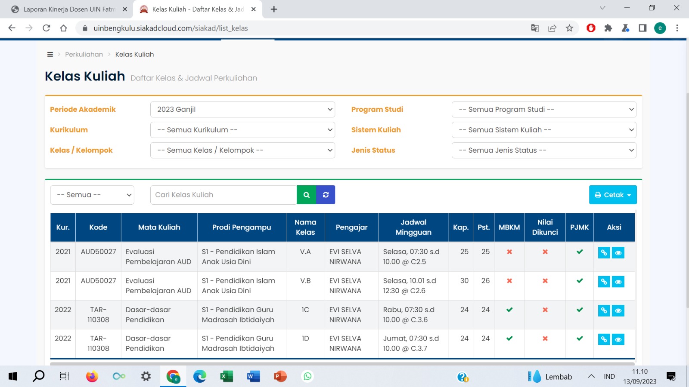This screenshot has height=387, width=689.
Task: Bookmark this page with the star icon
Action: 569,28
